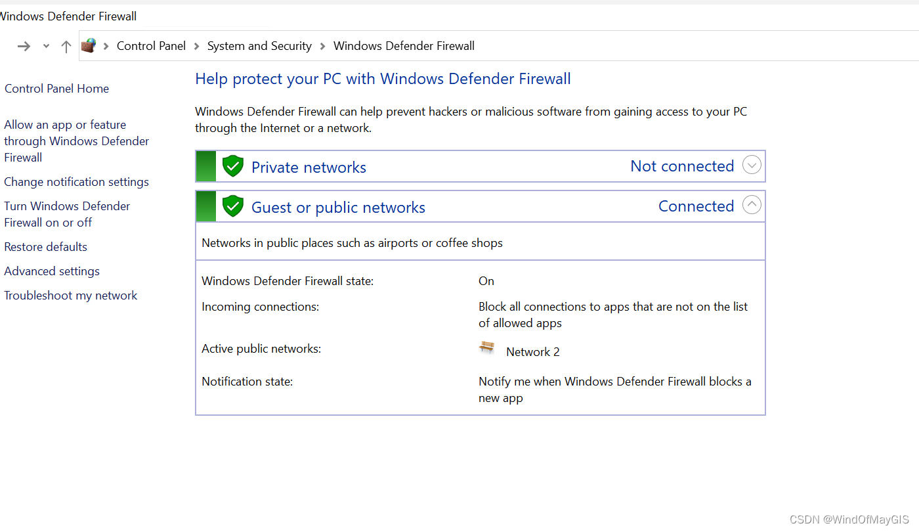Image resolution: width=919 pixels, height=532 pixels.
Task: Click Networks in public places description
Action: click(352, 243)
